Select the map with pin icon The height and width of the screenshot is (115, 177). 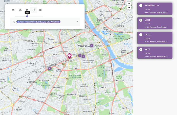(20, 10)
